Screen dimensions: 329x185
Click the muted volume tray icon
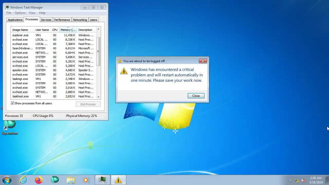(x=303, y=180)
